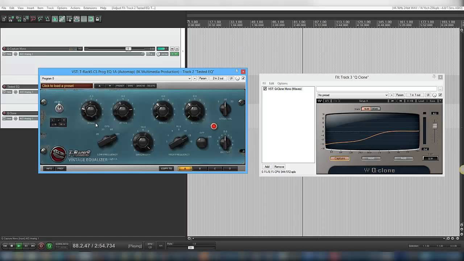This screenshot has height=261, width=464.
Task: Toggle the transport Repeat loop button
Action: point(49,246)
